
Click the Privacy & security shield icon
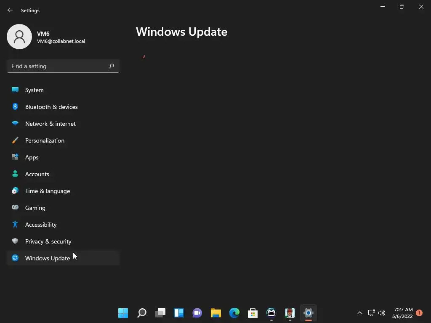[15, 241]
